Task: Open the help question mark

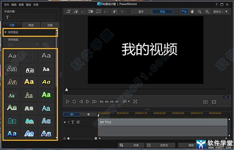Action: click(x=216, y=4)
